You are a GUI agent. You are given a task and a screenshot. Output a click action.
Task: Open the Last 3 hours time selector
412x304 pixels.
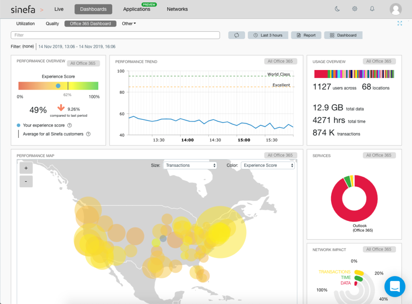coord(268,35)
